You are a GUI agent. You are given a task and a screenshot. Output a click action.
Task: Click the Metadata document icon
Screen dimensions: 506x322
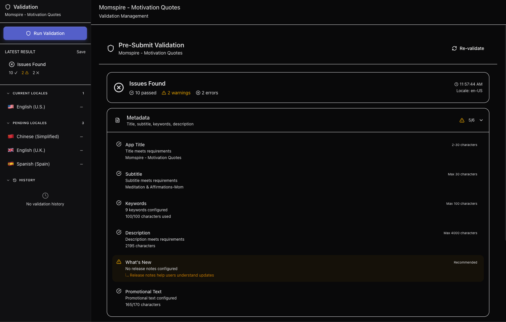pos(118,120)
